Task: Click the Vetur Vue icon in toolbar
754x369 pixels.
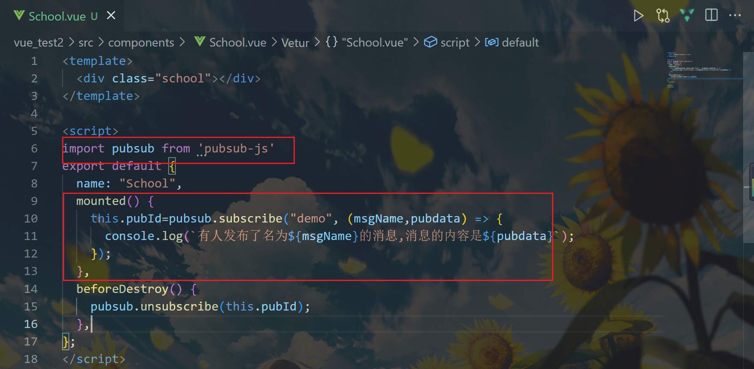Action: [x=687, y=16]
